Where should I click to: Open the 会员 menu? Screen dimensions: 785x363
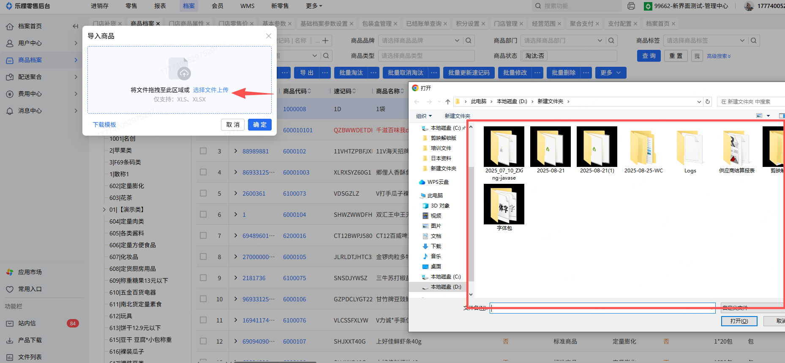(218, 6)
